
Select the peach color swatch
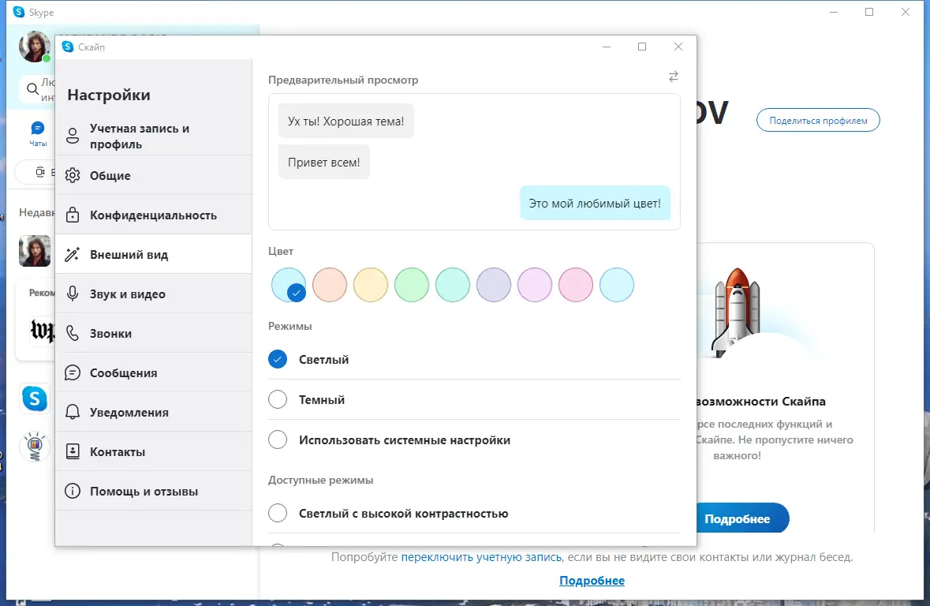330,285
